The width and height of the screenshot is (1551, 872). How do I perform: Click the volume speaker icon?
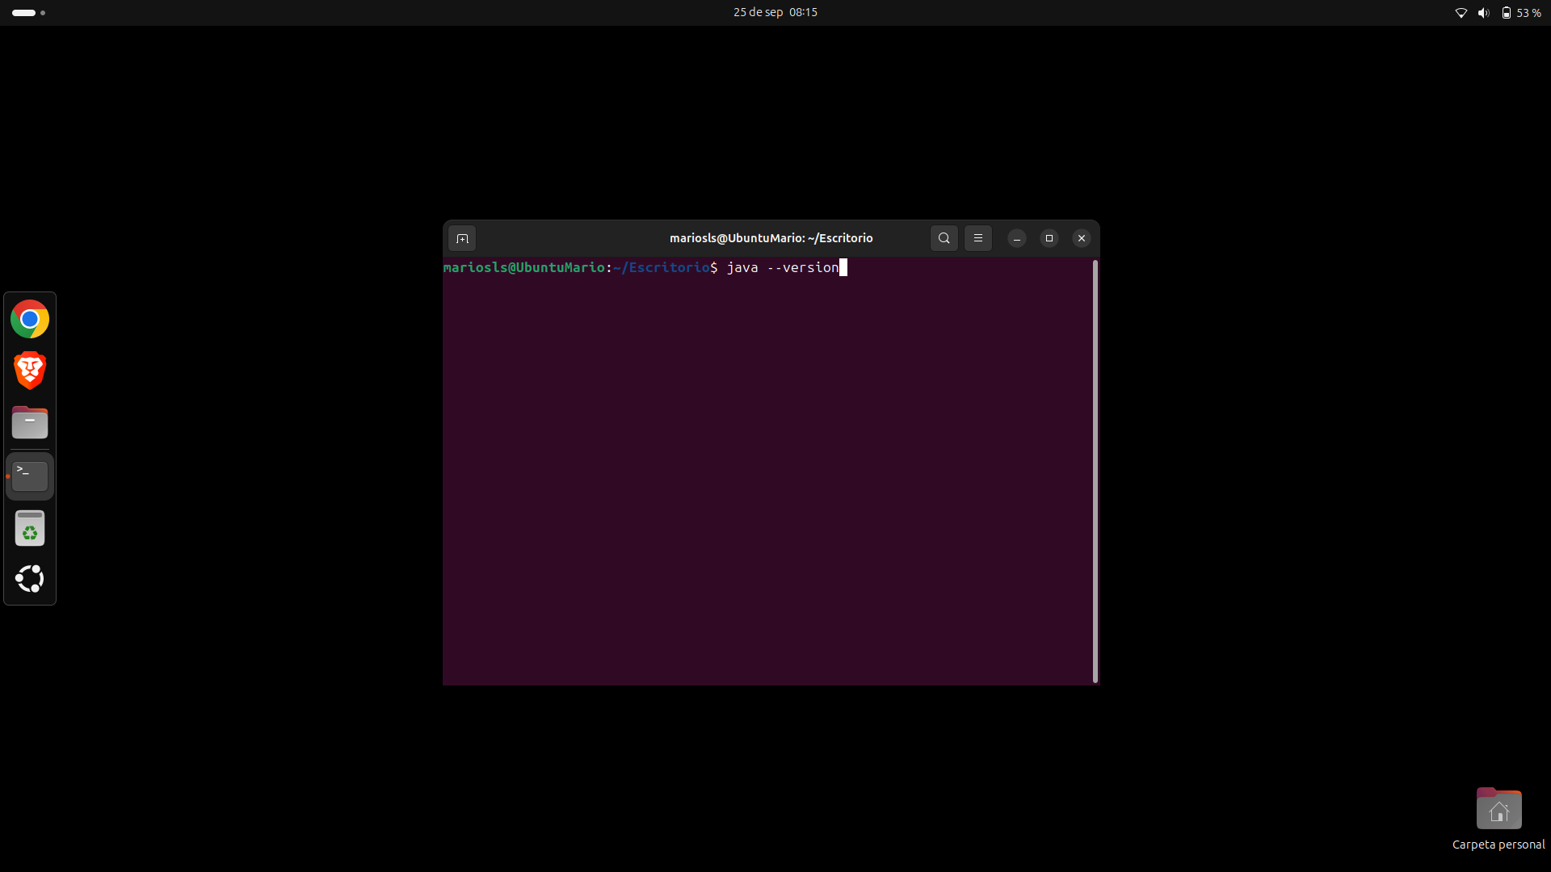click(1483, 13)
